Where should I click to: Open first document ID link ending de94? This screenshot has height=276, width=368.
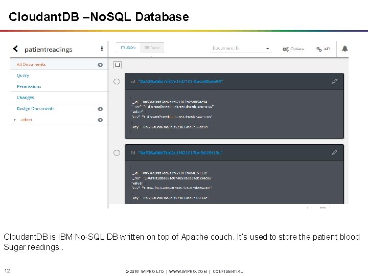[x=180, y=81]
